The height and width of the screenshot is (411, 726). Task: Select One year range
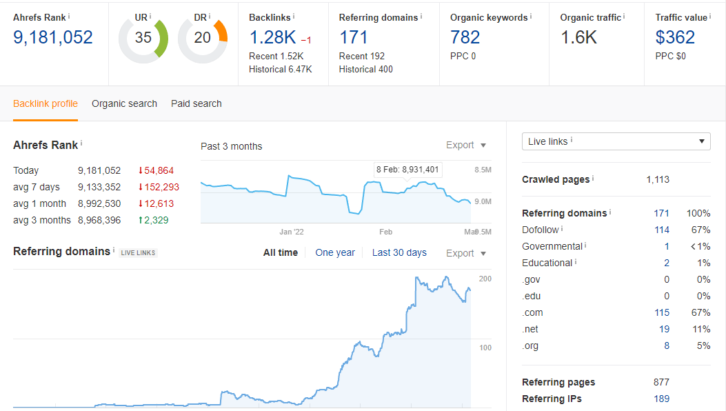335,252
